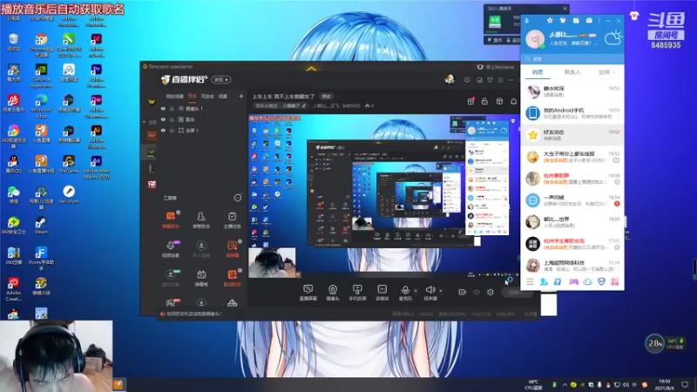Add a 手机投屏 phone casting source
The image size is (697, 392).
[x=357, y=293]
